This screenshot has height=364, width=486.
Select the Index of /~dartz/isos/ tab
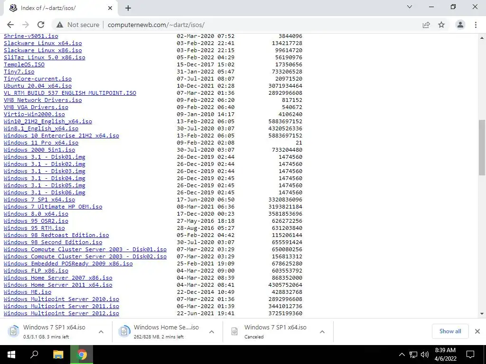[60, 8]
